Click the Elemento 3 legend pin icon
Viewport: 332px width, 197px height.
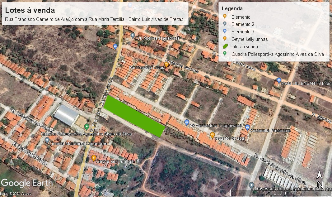pos(225,31)
